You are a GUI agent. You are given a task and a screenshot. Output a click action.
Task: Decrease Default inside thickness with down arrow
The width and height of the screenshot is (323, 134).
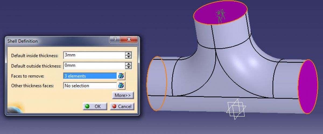click(129, 57)
